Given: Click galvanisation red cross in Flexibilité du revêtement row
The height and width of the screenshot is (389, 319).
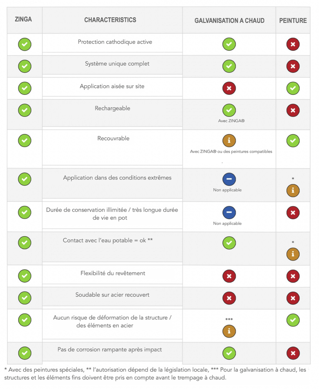Looking at the screenshot, I should point(229,276).
